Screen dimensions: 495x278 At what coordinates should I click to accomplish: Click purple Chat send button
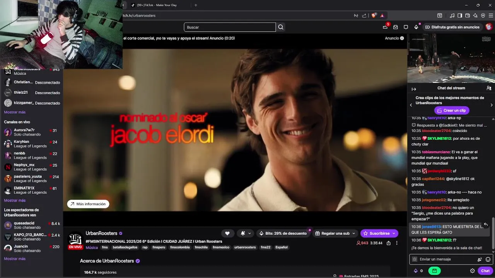click(x=485, y=271)
